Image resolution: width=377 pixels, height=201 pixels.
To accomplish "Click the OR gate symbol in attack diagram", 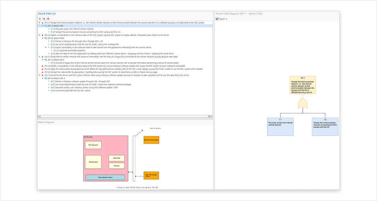I will tap(303, 103).
